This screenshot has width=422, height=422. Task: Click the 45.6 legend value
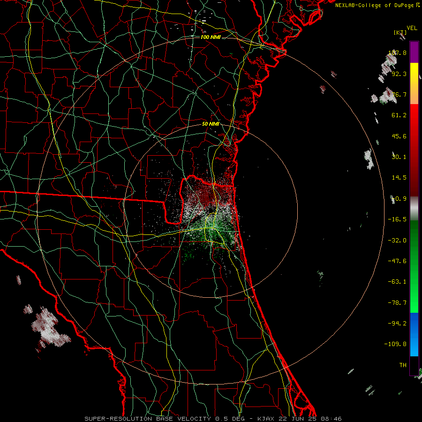pyautogui.click(x=399, y=136)
